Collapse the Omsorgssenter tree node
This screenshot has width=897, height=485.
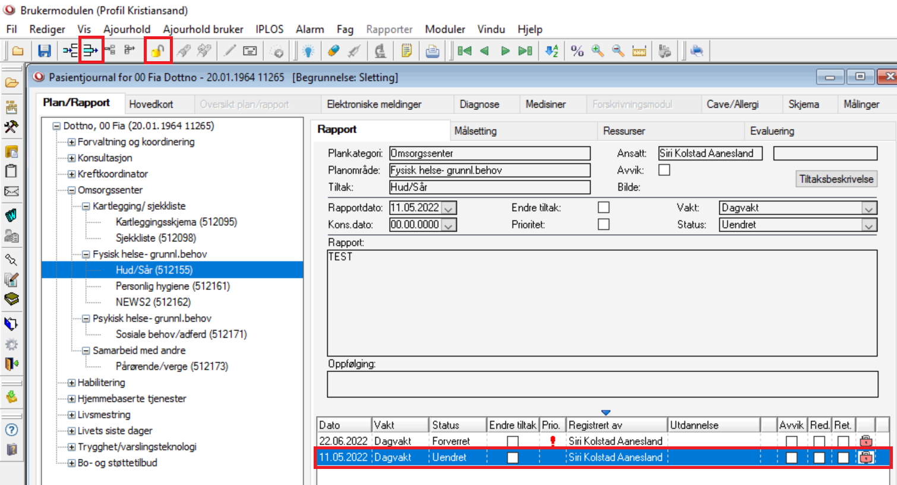tap(71, 190)
